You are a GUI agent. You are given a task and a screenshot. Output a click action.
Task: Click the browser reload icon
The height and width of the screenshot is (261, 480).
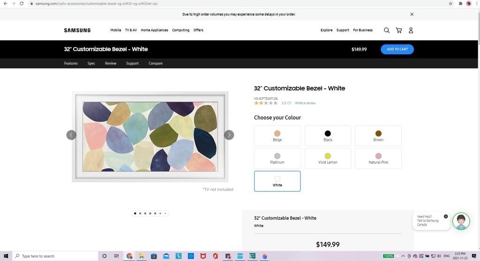[22, 3]
